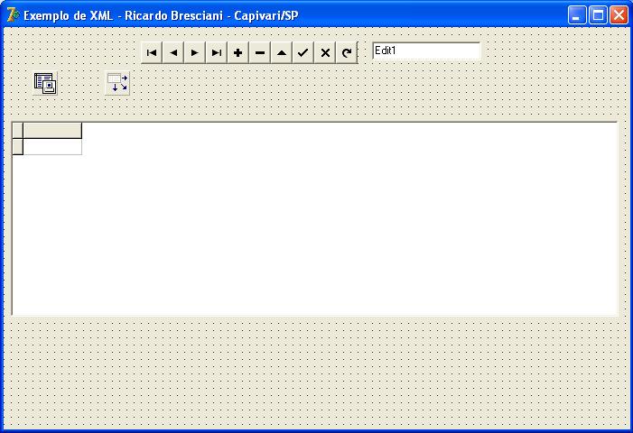Click the First record navigator button
Image resolution: width=633 pixels, height=433 pixels.
152,52
